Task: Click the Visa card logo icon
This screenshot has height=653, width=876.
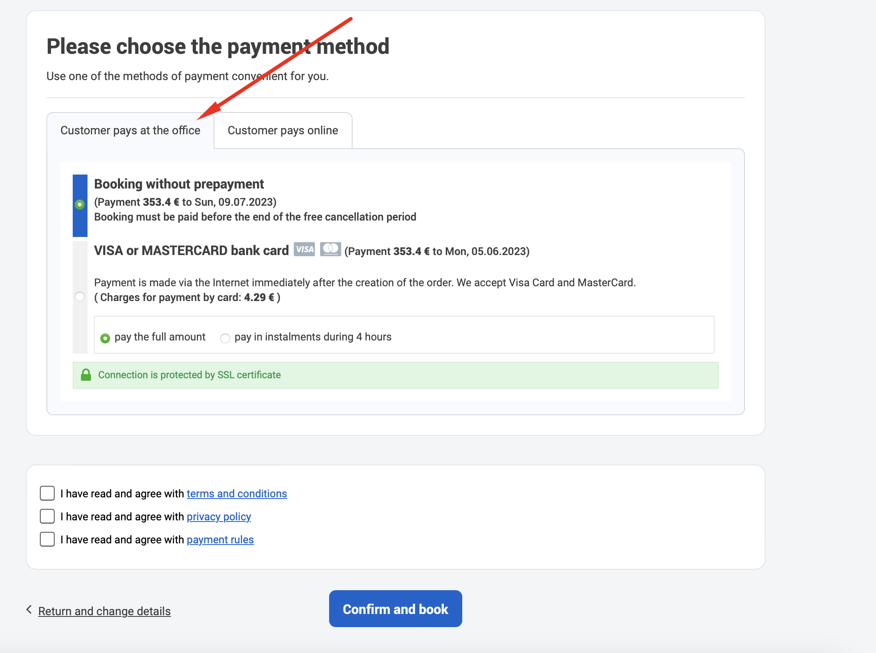Action: [x=304, y=249]
